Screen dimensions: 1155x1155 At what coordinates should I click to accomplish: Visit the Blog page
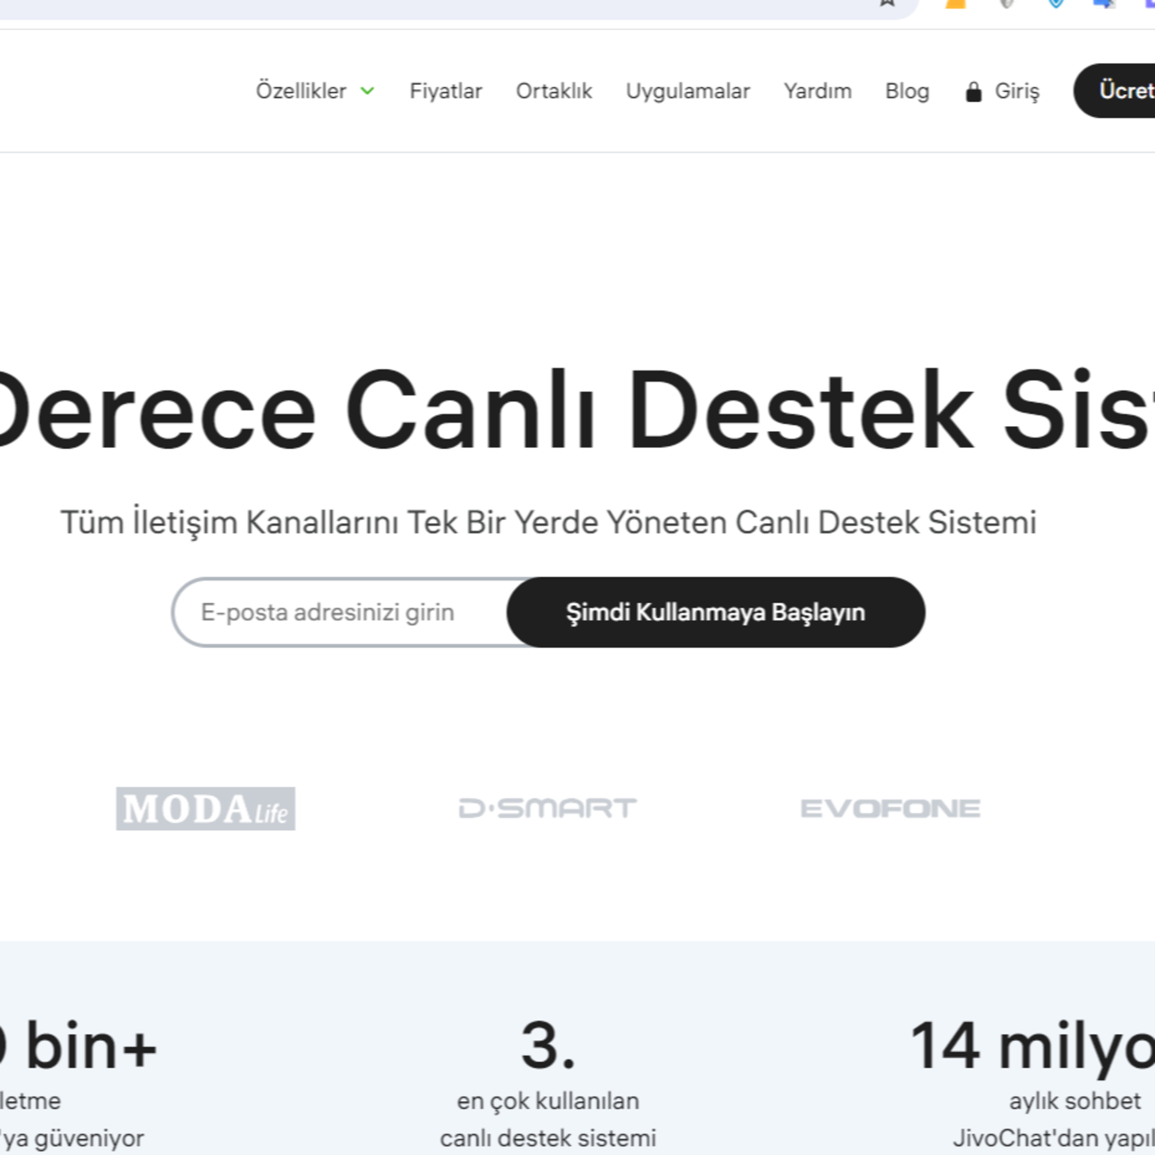pos(907,91)
